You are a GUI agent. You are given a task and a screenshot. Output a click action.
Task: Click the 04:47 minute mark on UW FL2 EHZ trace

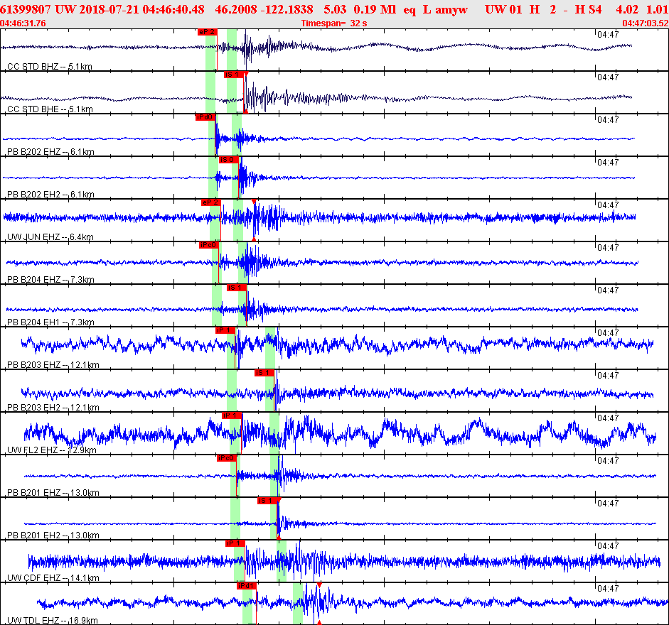tap(608, 418)
